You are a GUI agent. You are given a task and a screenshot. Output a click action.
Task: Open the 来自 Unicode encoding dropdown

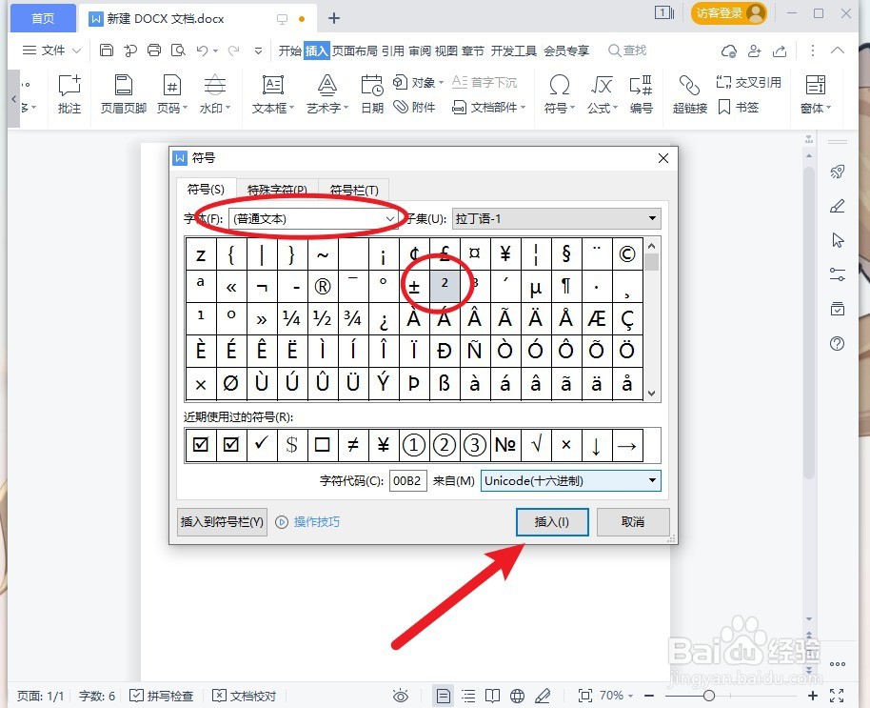pos(569,480)
